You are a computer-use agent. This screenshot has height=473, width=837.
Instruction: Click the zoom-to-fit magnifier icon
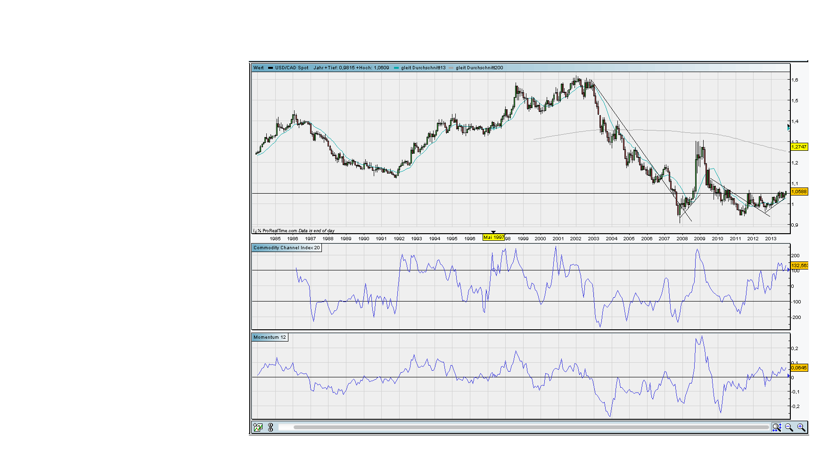point(777,427)
